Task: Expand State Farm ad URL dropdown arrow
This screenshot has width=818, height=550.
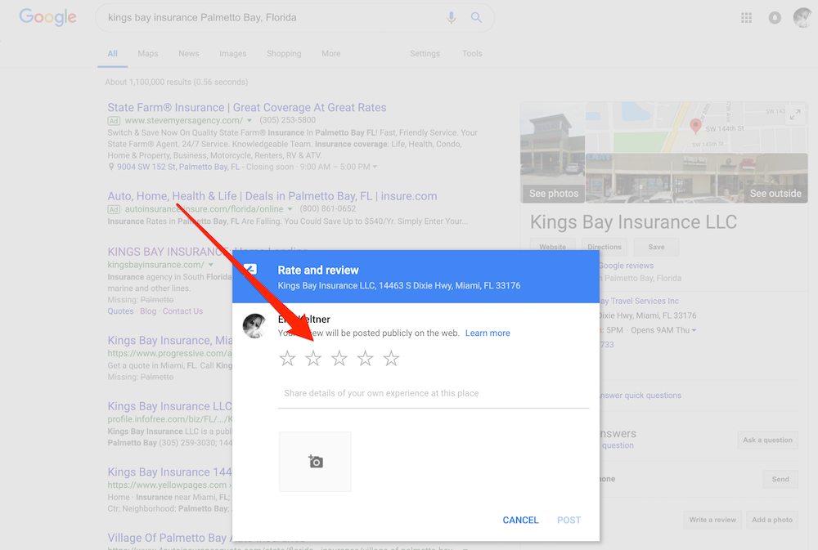Action: click(249, 120)
